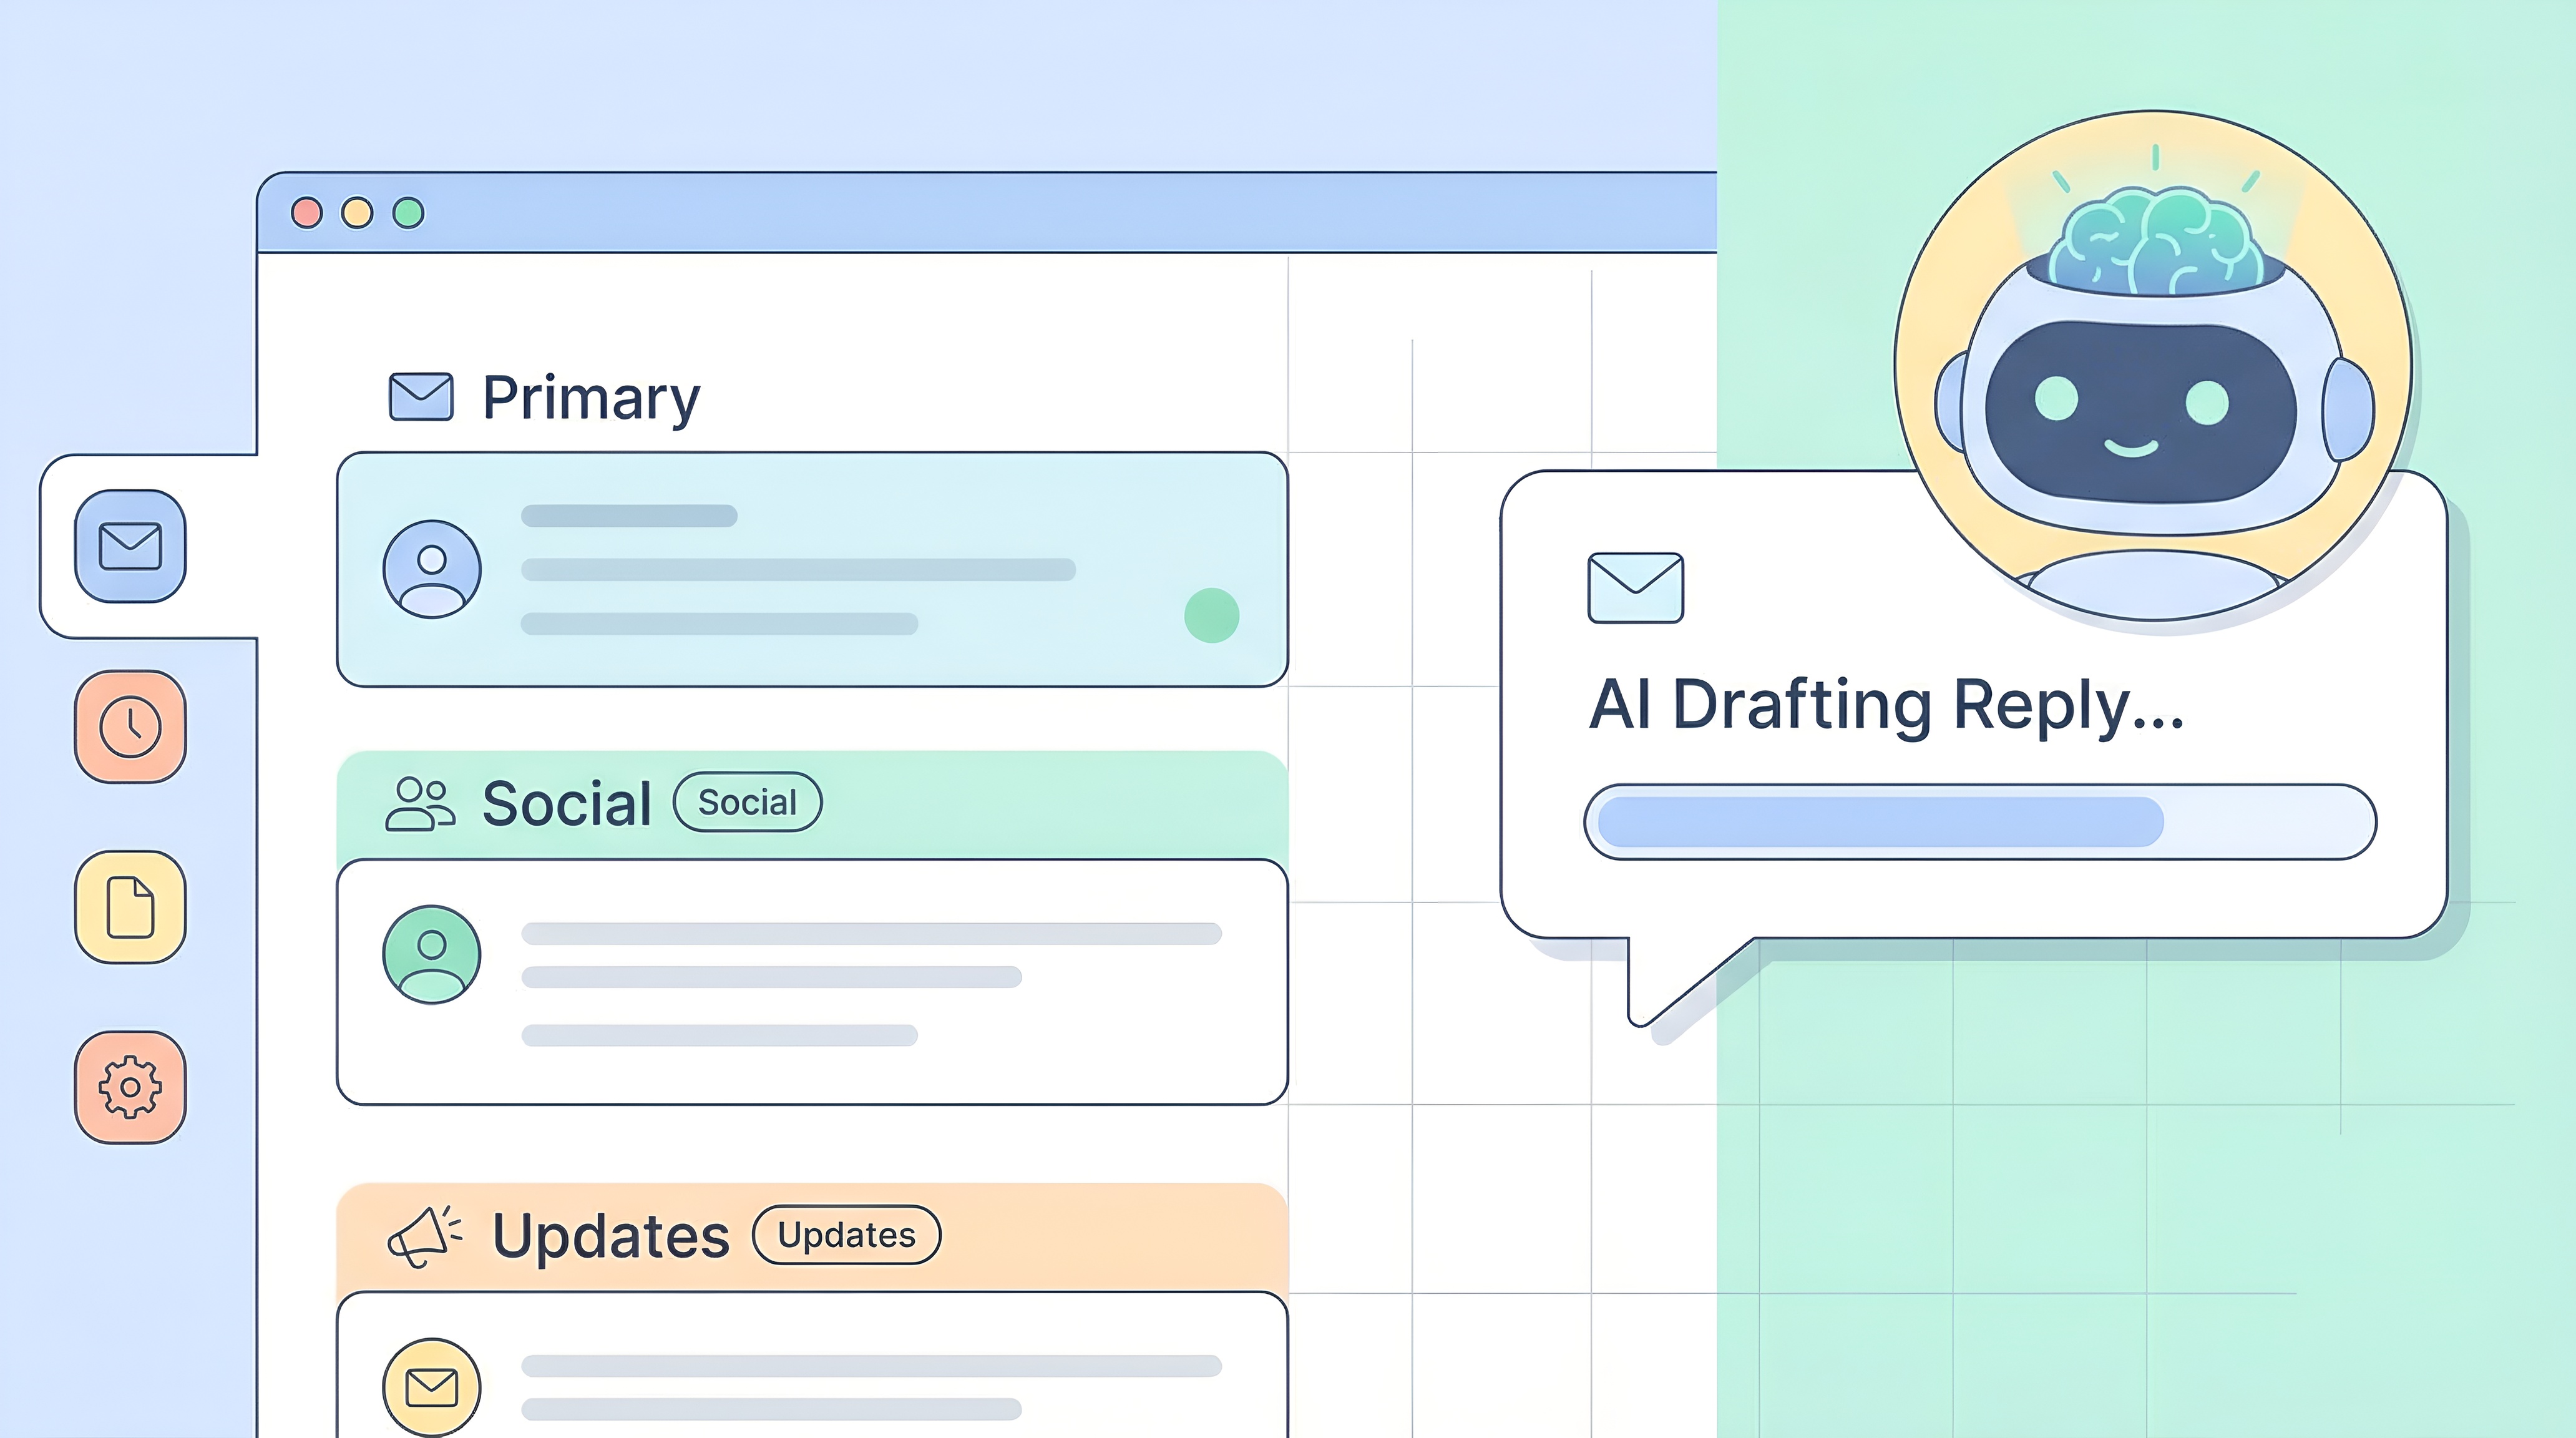Select the Primary category heading
2576x1438 pixels.
coord(591,398)
